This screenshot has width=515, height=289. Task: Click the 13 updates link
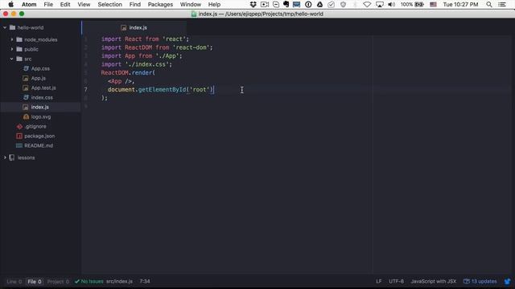point(480,282)
